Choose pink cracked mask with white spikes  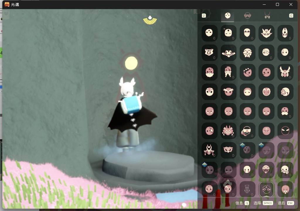tap(247, 72)
